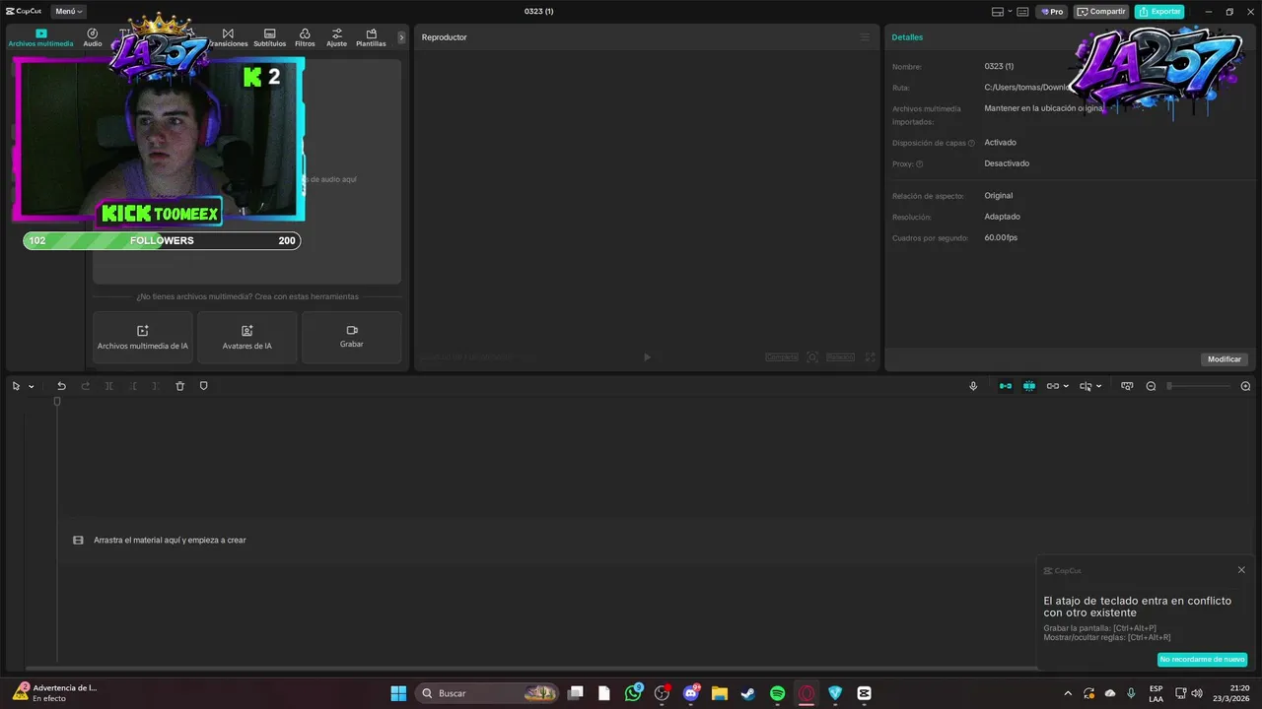Image resolution: width=1262 pixels, height=709 pixels.
Task: Click Disposición de capas help icon
Action: tap(971, 143)
